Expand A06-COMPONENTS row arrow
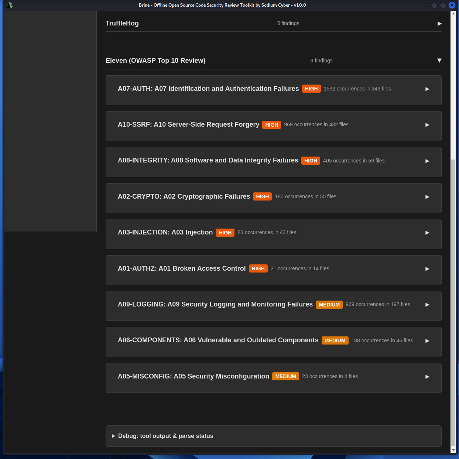The width and height of the screenshot is (459, 459). pos(427,341)
